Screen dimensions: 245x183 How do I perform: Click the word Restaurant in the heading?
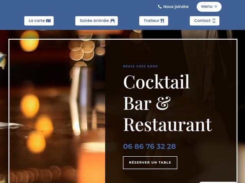[x=168, y=125]
